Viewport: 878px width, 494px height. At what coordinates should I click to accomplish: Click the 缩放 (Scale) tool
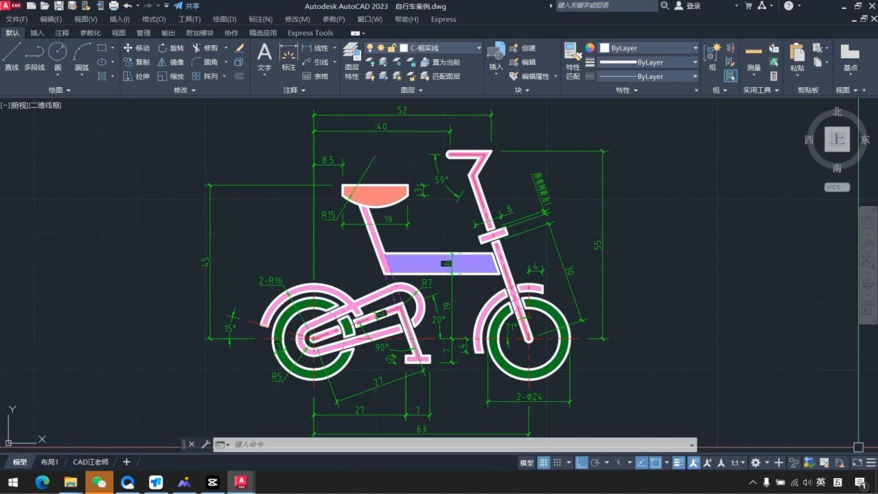pos(170,76)
